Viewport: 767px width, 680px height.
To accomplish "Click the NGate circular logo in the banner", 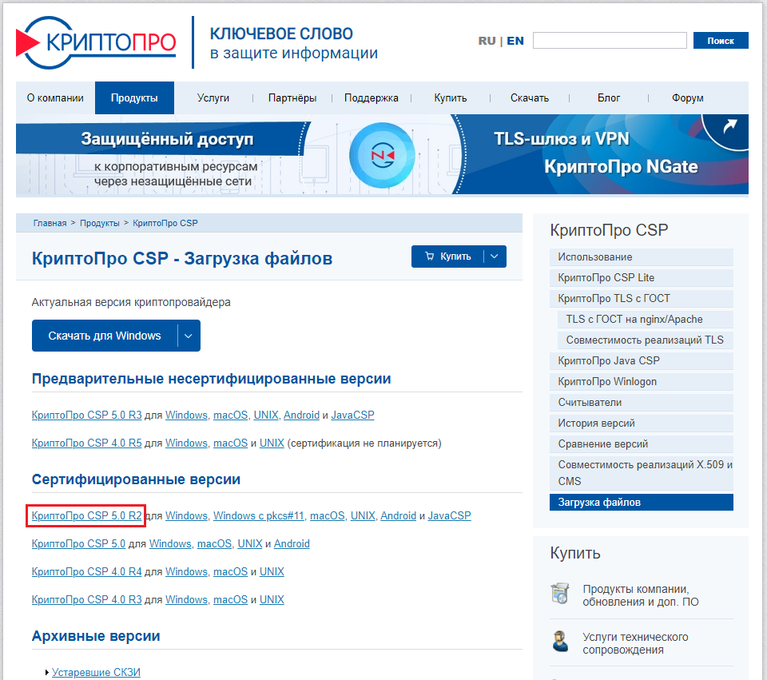I will [x=383, y=157].
